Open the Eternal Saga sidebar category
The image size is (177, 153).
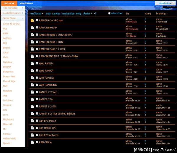(9, 81)
